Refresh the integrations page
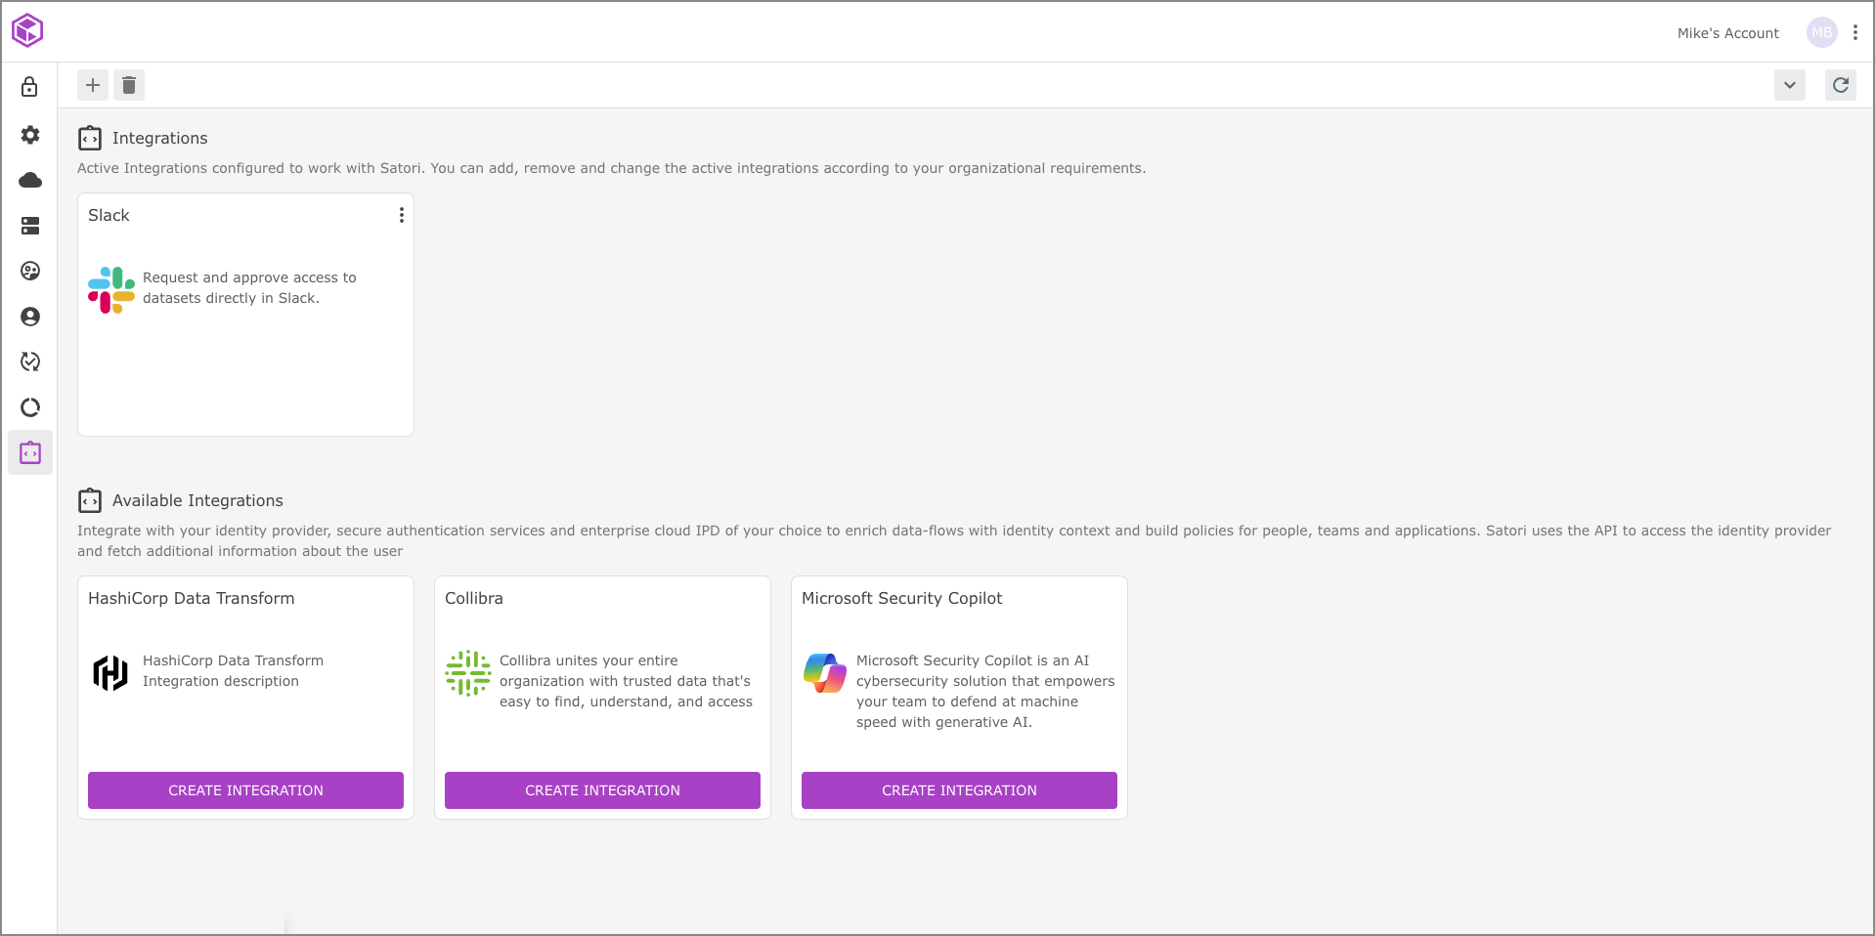The width and height of the screenshot is (1875, 936). 1840,85
